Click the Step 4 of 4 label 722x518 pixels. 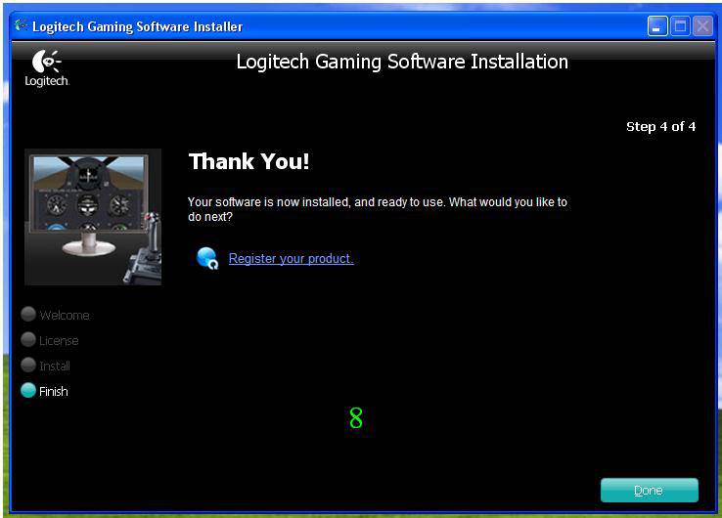coord(660,126)
